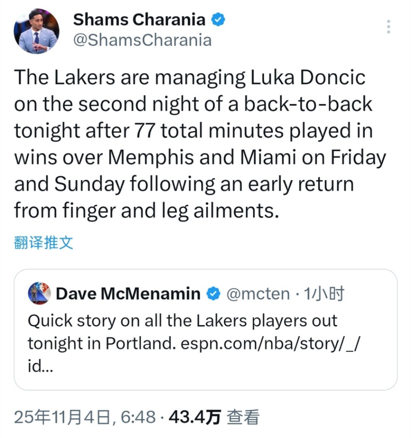Click the Shams Charania display name
Image resolution: width=411 pixels, height=438 pixels.
[139, 20]
